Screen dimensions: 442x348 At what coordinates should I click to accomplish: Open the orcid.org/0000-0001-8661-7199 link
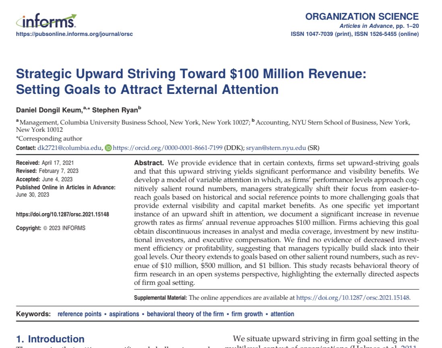(168, 148)
